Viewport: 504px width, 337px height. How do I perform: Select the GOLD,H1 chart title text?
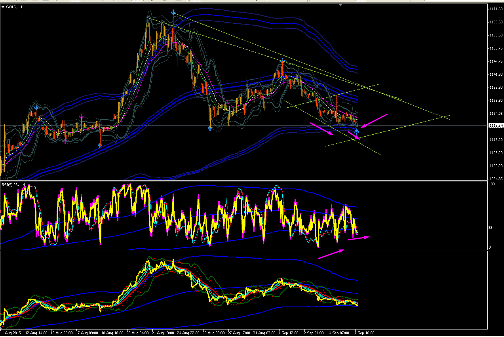(13, 7)
